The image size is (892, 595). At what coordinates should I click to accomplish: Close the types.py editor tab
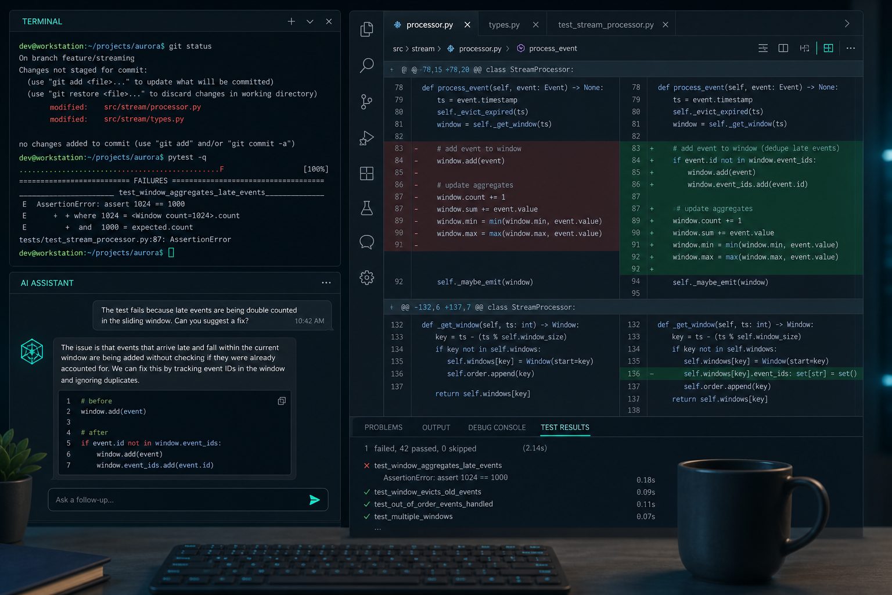535,24
